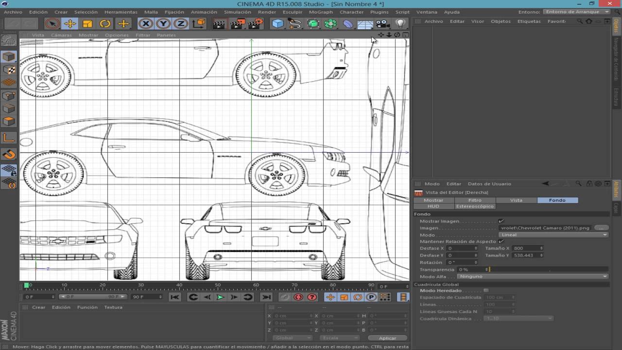Click the image browse '...' button
This screenshot has width=622, height=350.
[x=601, y=227]
